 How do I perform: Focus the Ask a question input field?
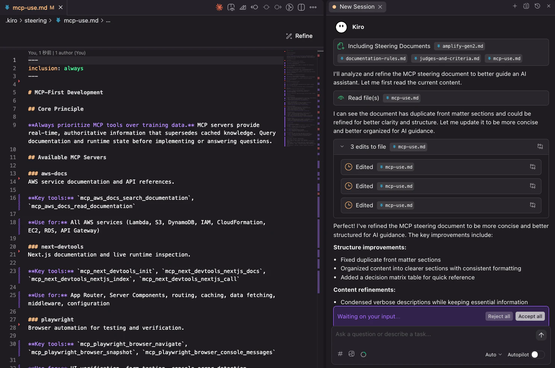(x=432, y=334)
